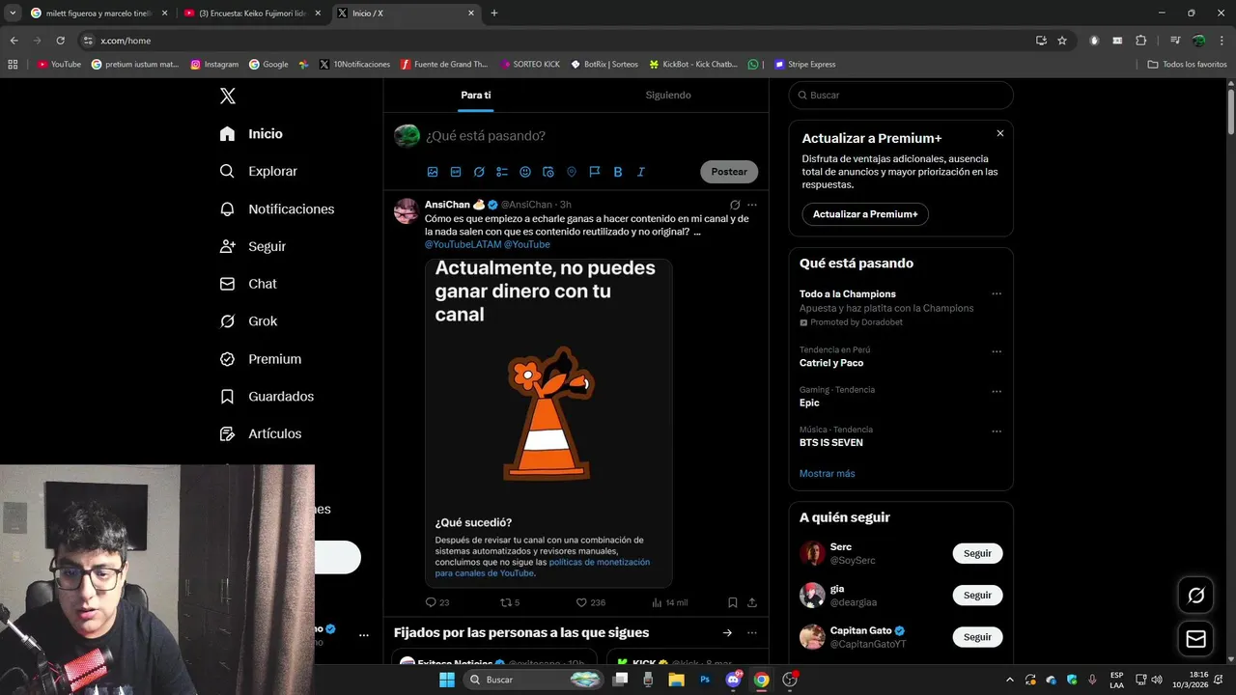This screenshot has height=695, width=1236.
Task: Open options for the Fijados section
Action: coord(752,633)
